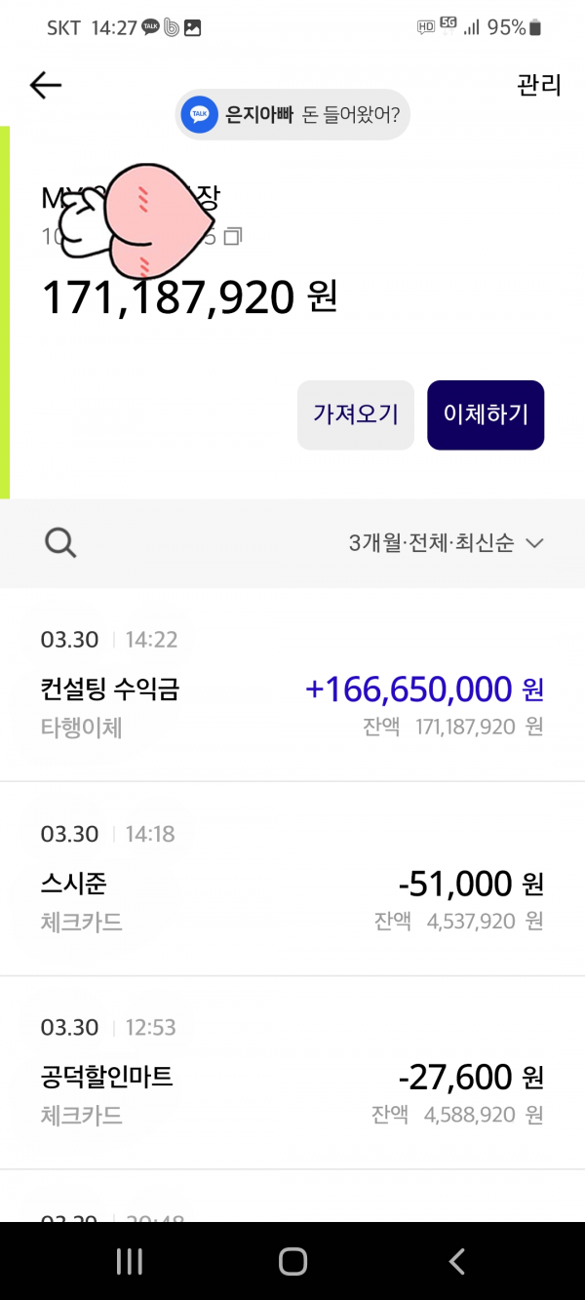Image resolution: width=585 pixels, height=1300 pixels.
Task: Open the 컨설팅 수익금 transaction
Action: (x=292, y=685)
